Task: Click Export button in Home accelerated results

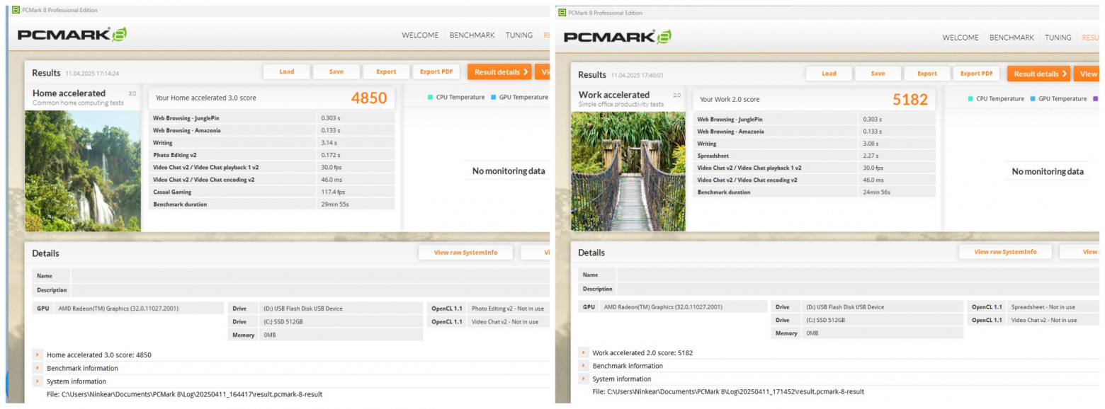Action: point(386,71)
